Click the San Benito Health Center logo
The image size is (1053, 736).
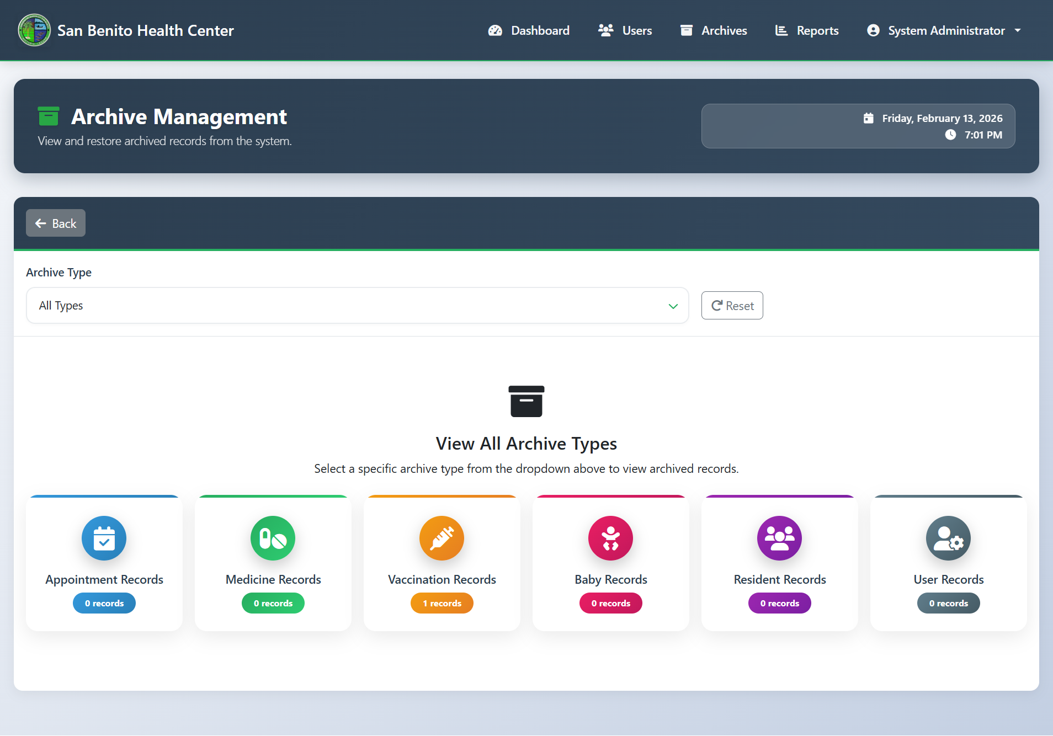point(34,30)
